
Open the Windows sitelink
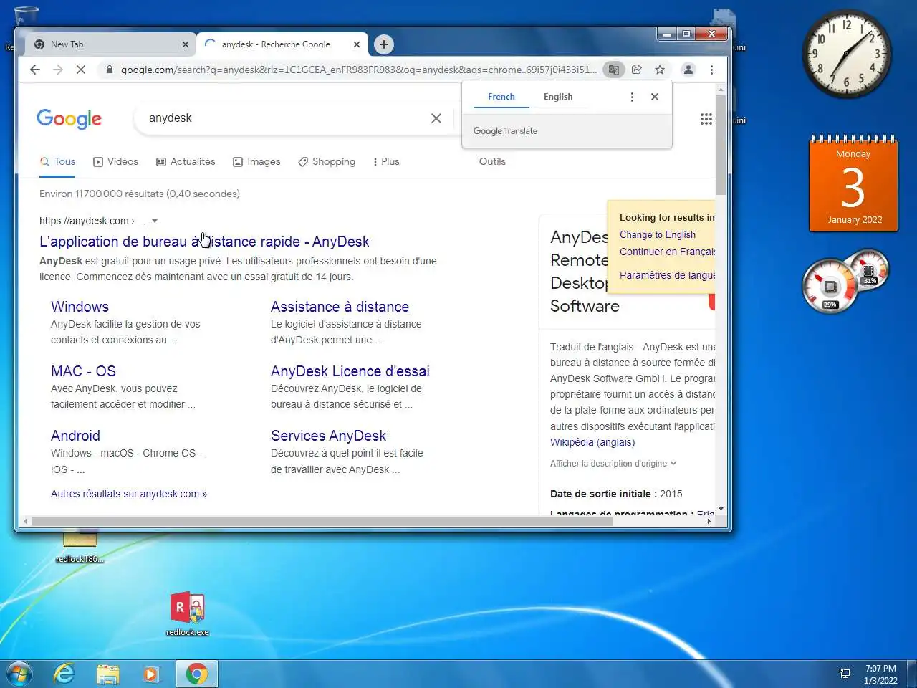tap(80, 307)
